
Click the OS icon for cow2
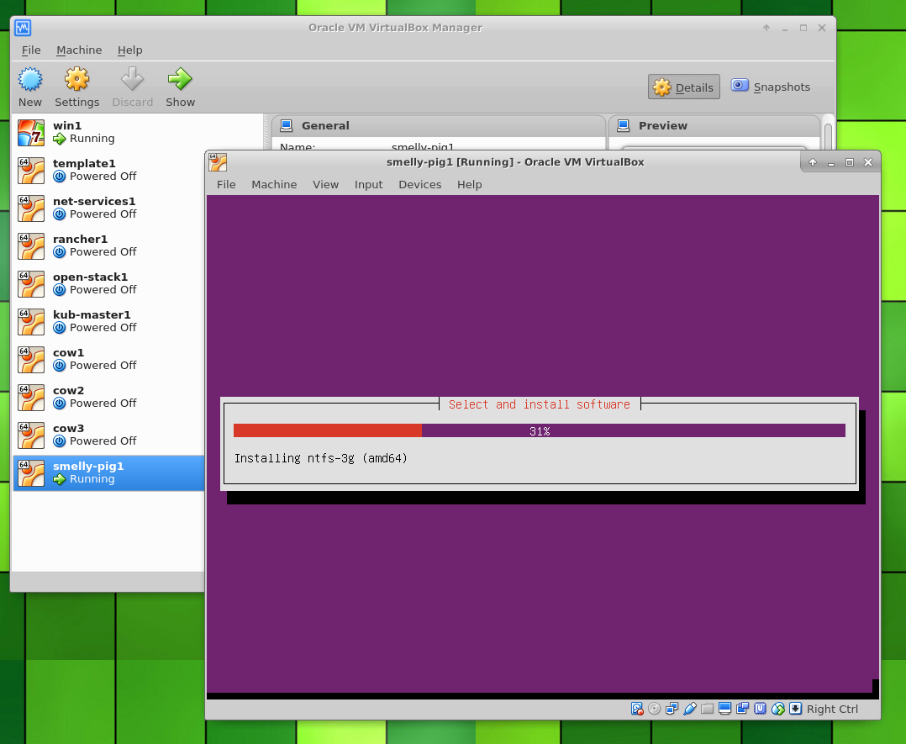point(31,397)
